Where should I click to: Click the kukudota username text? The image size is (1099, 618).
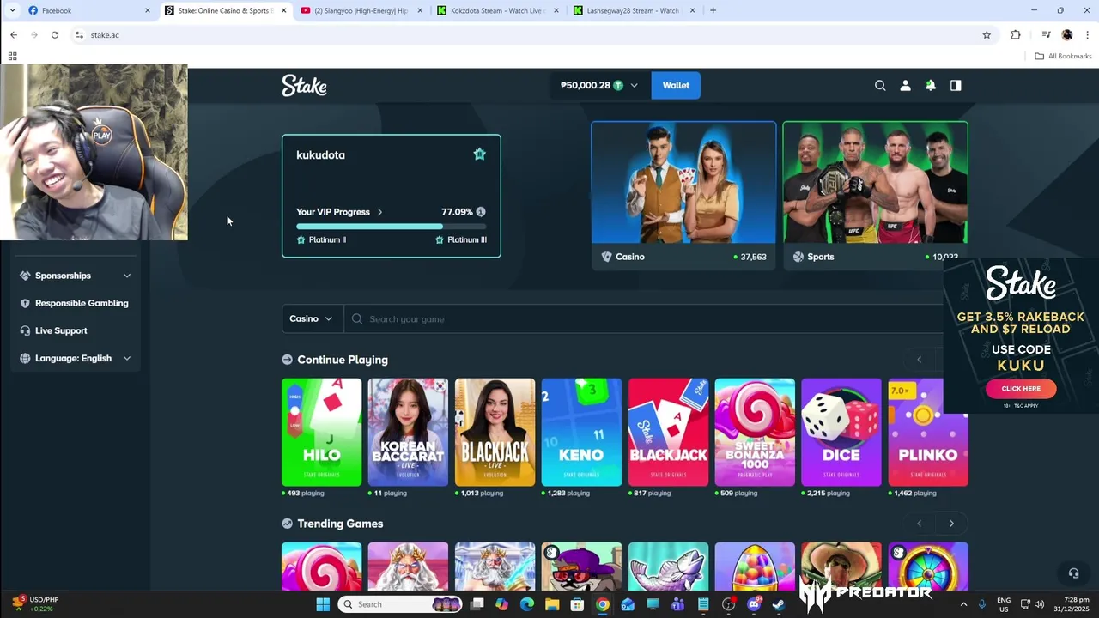coord(320,154)
